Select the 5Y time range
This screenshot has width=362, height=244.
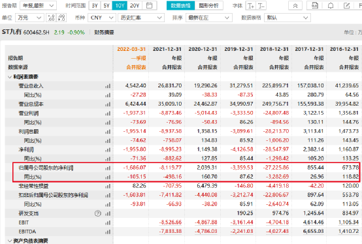point(107,5)
